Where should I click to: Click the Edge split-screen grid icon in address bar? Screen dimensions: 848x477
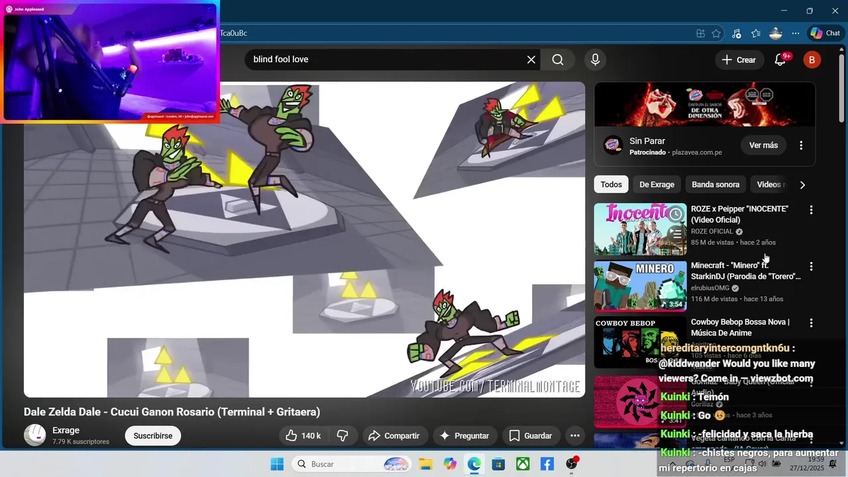[700, 33]
